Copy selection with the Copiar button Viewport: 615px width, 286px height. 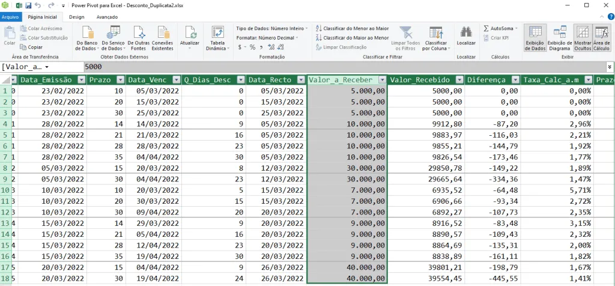coord(31,47)
